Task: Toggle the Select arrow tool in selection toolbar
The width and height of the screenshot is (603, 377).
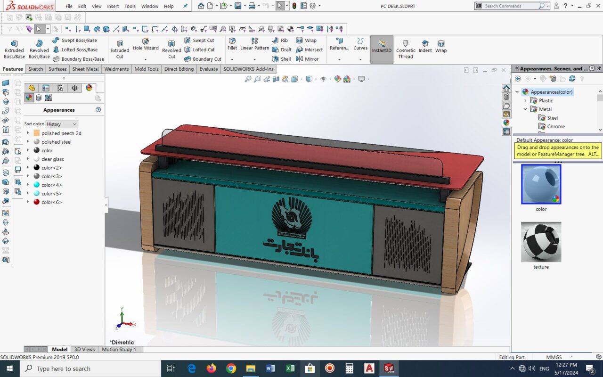Action: click(x=39, y=29)
